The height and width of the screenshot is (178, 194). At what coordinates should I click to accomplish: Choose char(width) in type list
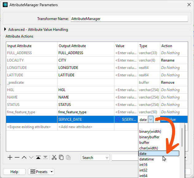(159, 148)
